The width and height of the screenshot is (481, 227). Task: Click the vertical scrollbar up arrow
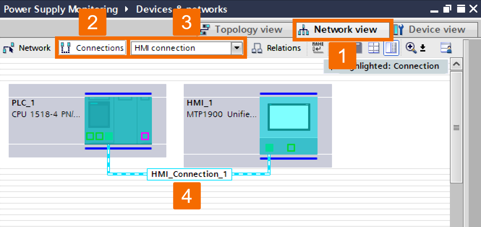point(456,64)
